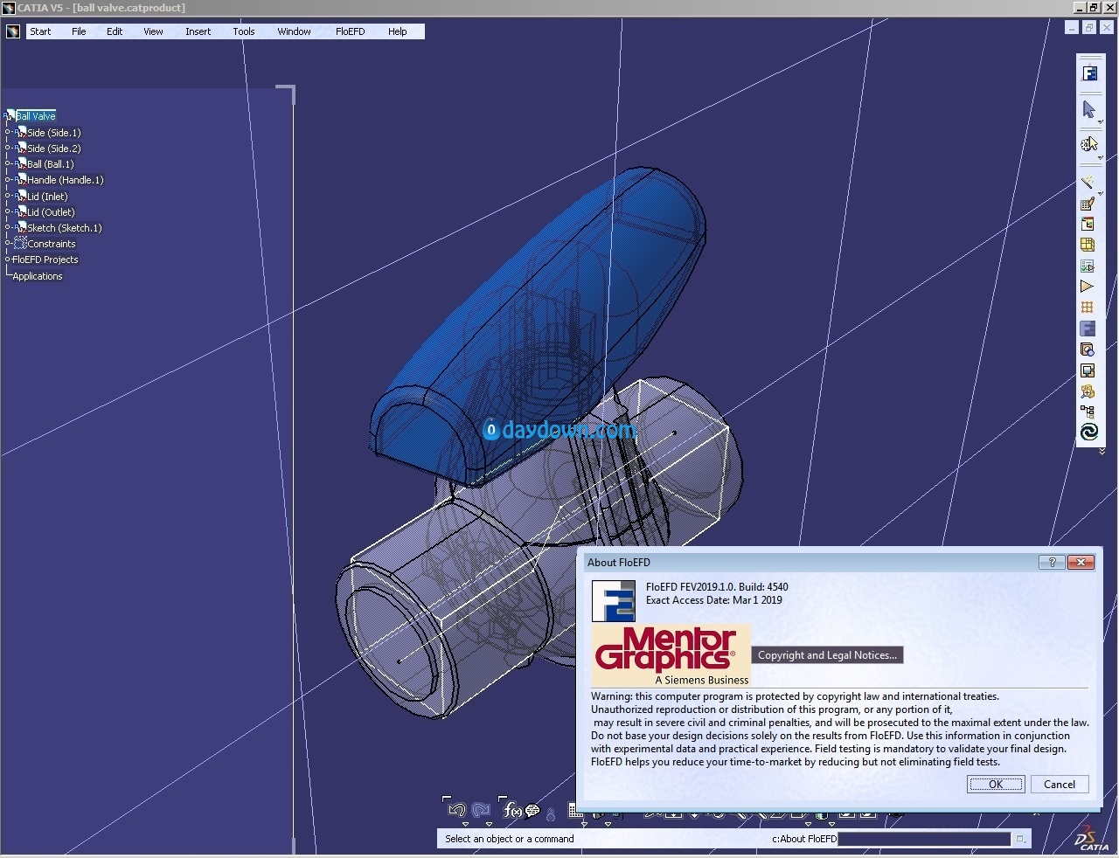Select Lid (Outlet) in the tree
This screenshot has width=1119, height=858.
pos(51,212)
